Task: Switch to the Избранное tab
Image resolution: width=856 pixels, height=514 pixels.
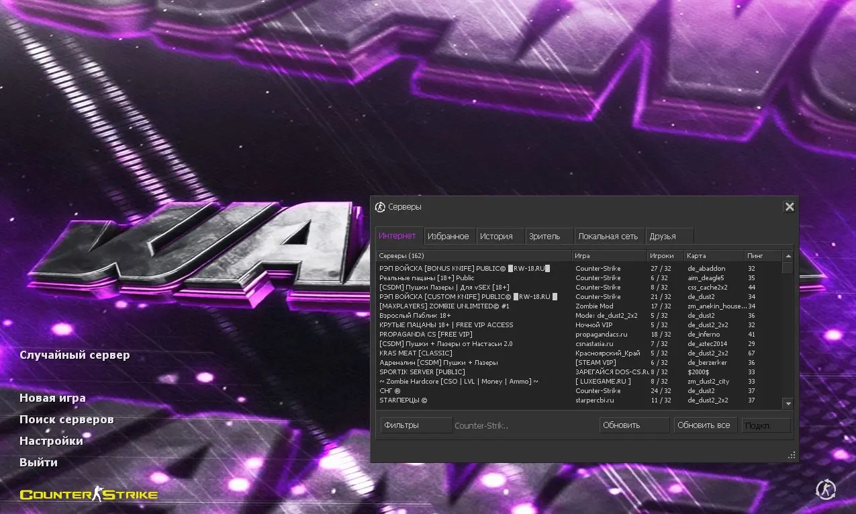Action: [448, 237]
